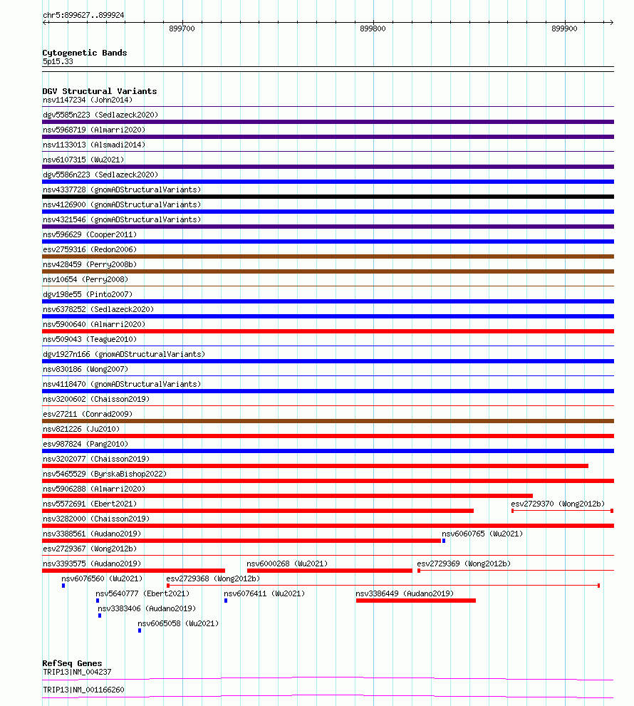Open esv2729367 (Wong2012b) variant
The image size is (634, 706).
click(x=90, y=549)
